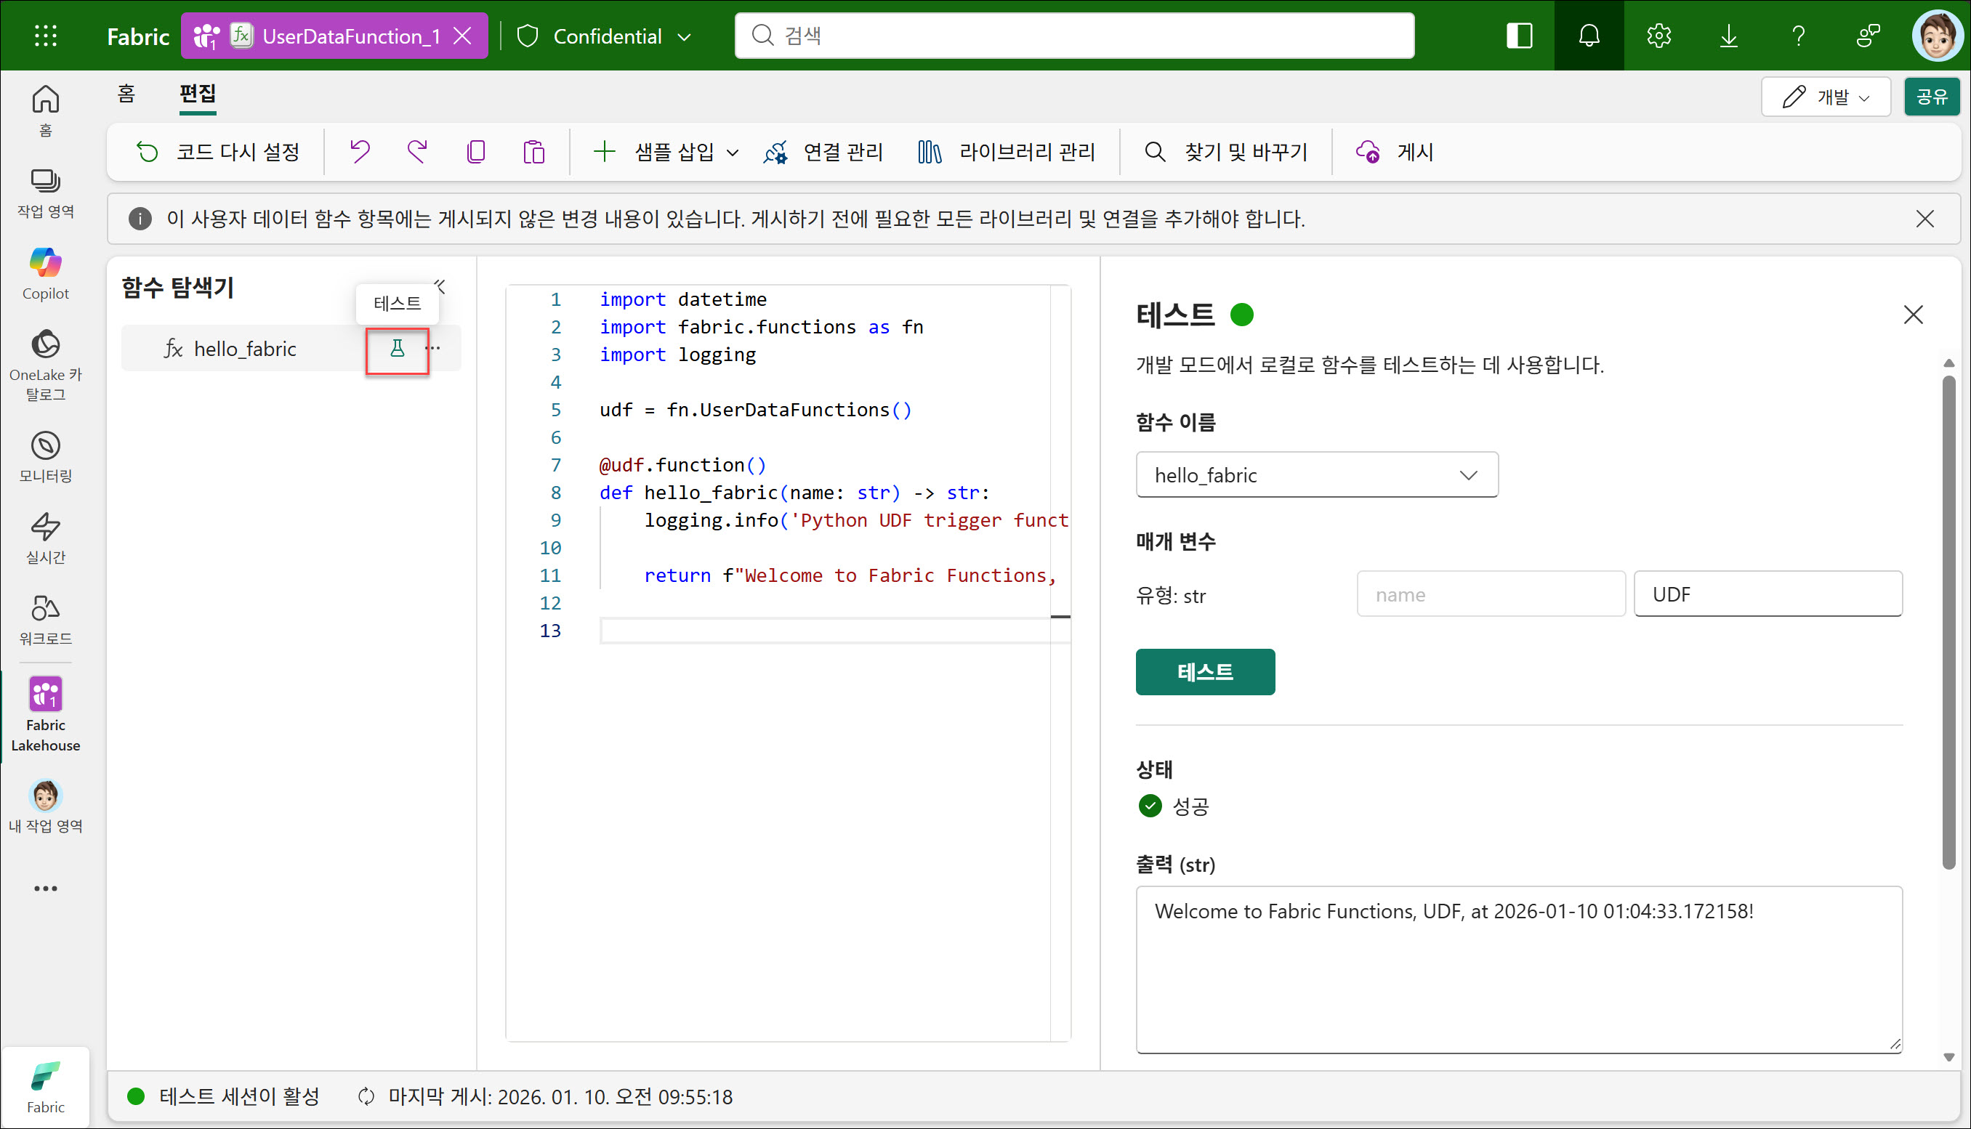Click the undo arrow icon in toolbar

(359, 152)
